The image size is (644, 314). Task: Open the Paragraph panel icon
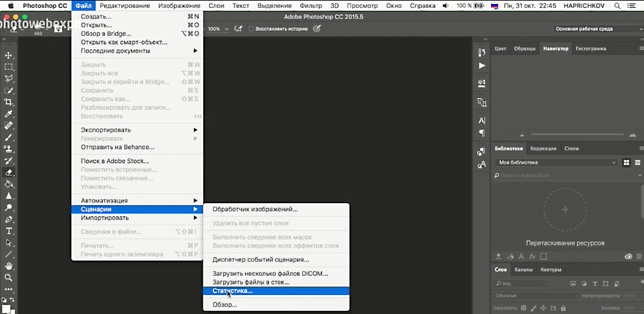[x=482, y=133]
